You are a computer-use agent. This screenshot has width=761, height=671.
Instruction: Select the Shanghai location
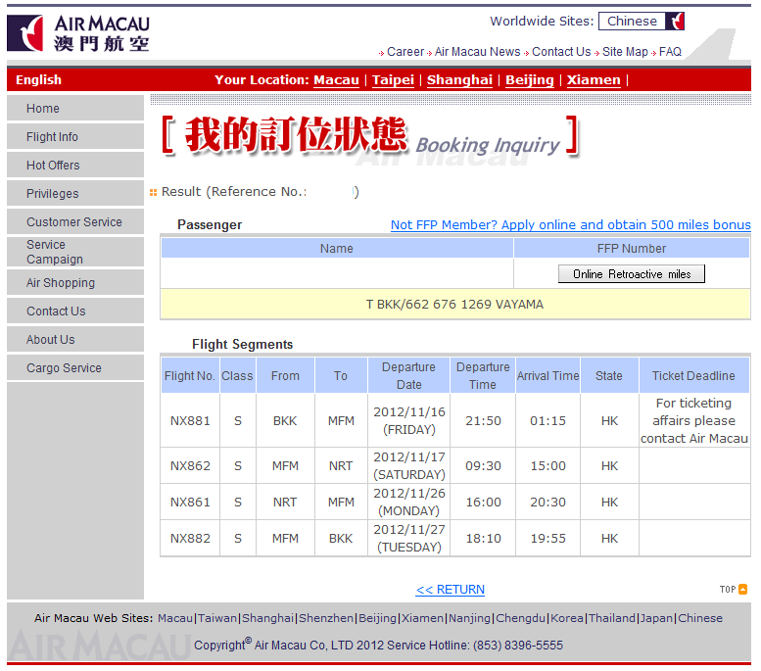459,79
